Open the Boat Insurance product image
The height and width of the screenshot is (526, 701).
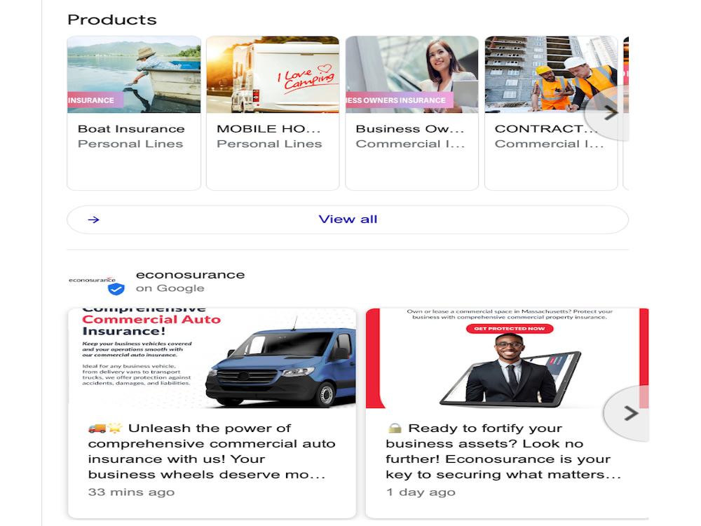click(134, 75)
